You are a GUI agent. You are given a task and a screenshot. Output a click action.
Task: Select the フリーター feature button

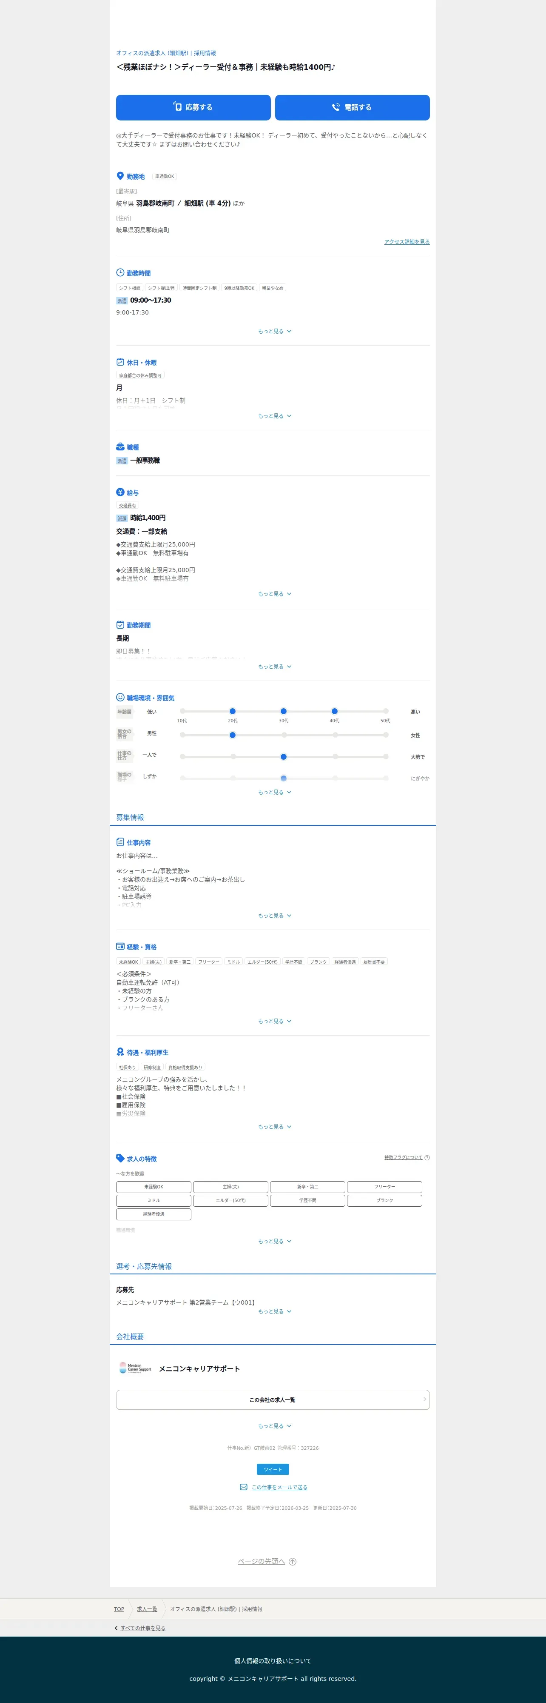click(x=384, y=1187)
